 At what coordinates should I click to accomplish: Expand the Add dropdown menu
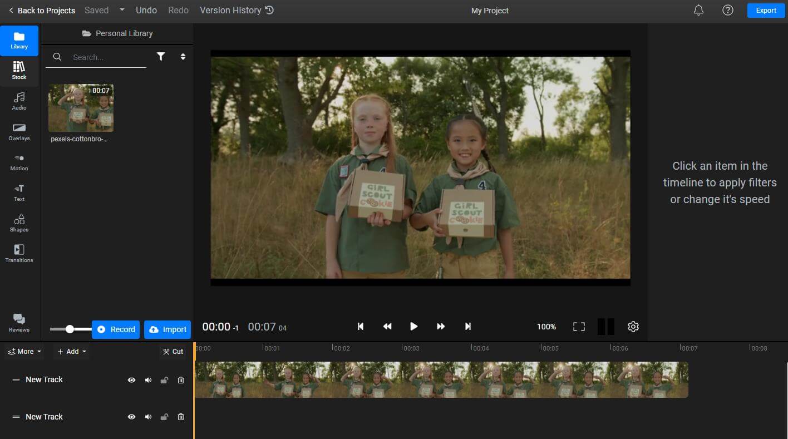pyautogui.click(x=71, y=352)
